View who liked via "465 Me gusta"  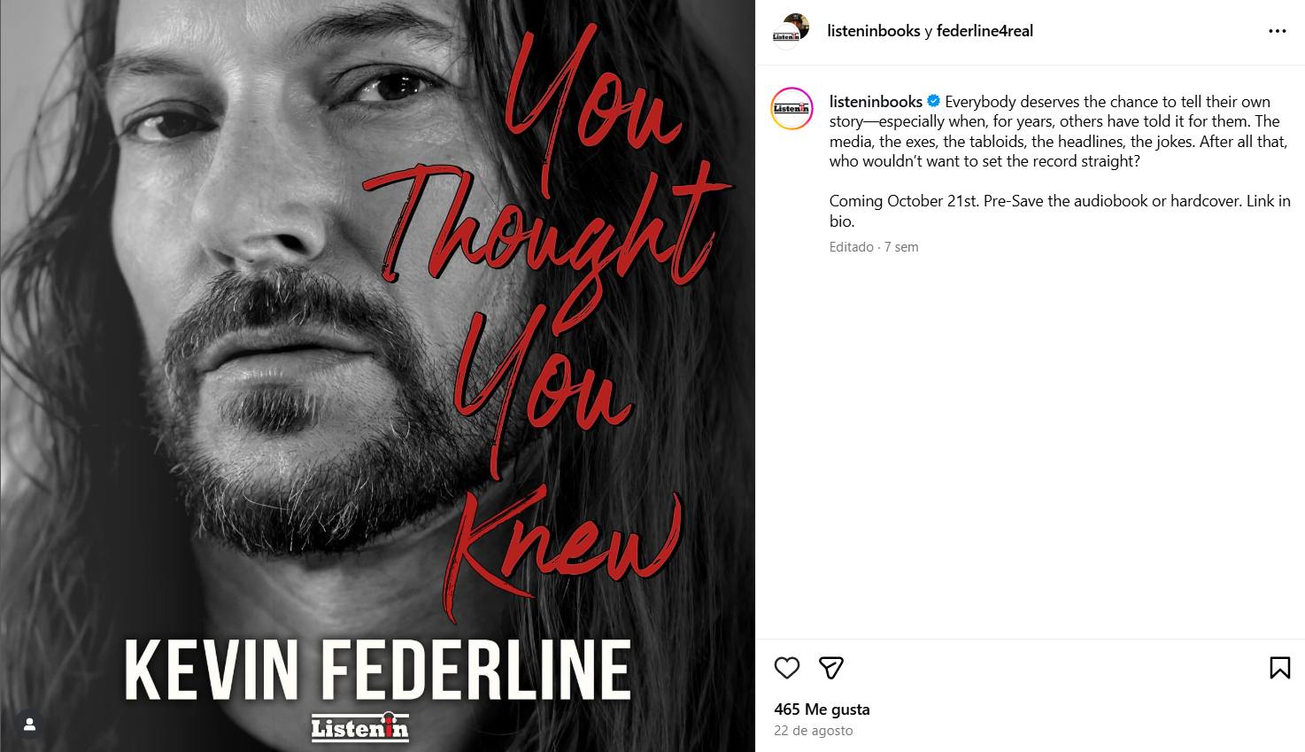click(x=822, y=709)
